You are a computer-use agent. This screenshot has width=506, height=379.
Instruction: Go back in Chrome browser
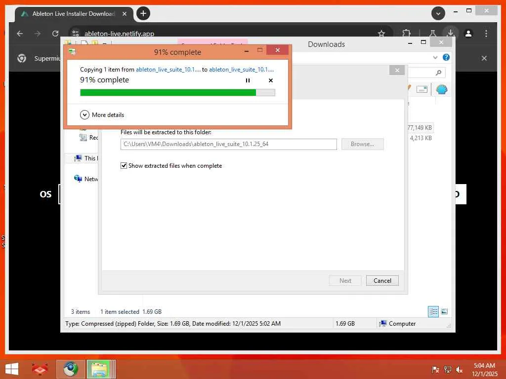point(20,34)
